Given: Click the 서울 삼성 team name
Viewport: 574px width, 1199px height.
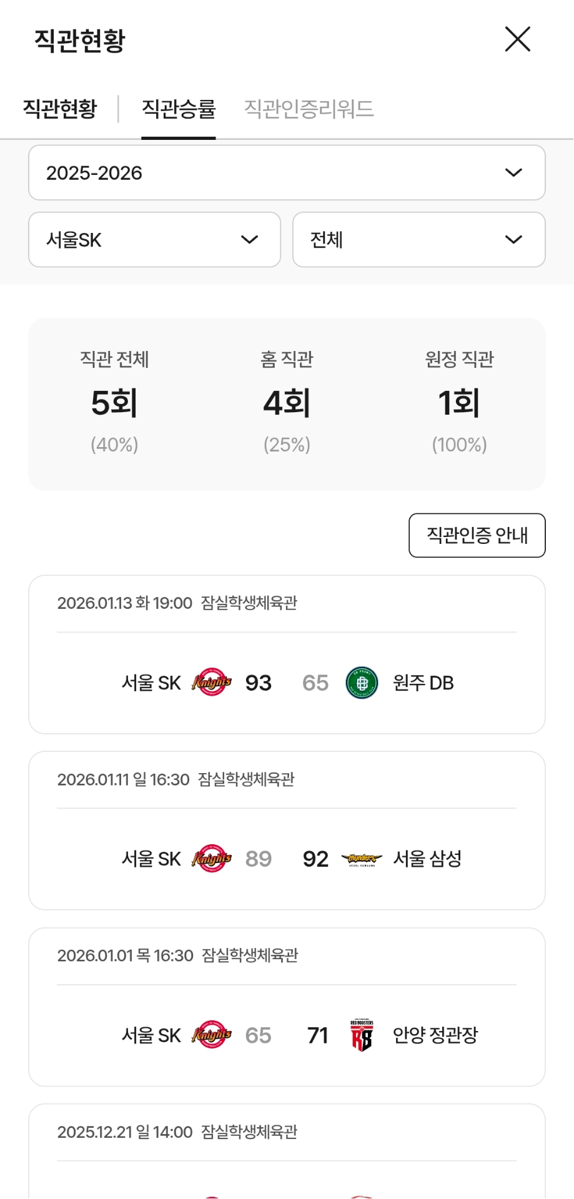Looking at the screenshot, I should [x=427, y=859].
